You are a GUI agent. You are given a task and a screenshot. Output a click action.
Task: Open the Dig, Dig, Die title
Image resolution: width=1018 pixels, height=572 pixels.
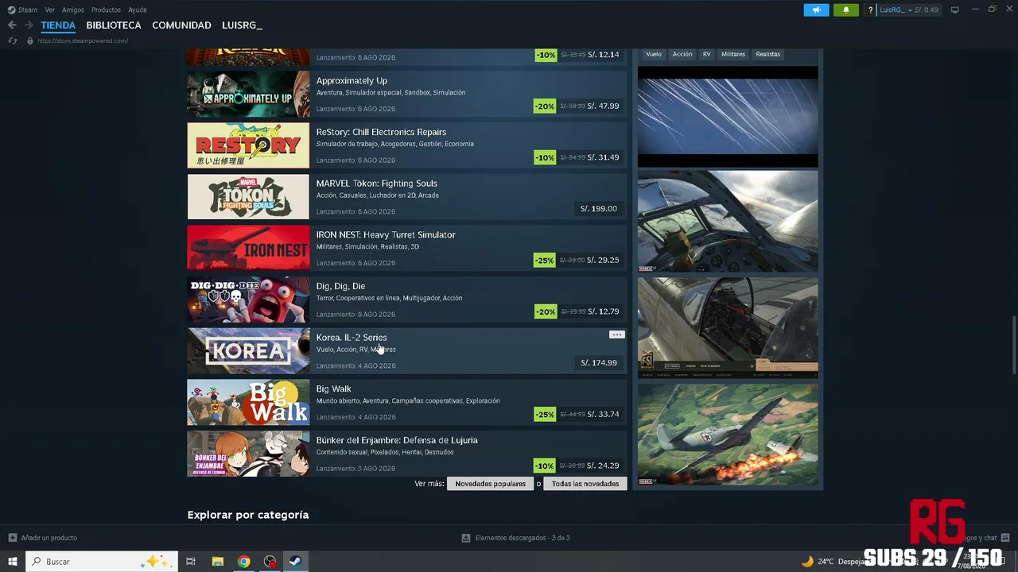(340, 286)
